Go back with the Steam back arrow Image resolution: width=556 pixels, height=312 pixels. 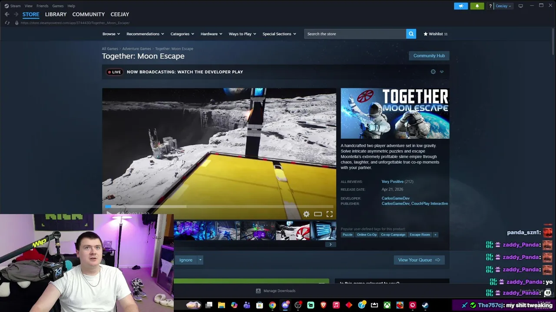[x=7, y=14]
